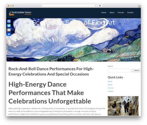
Task: Follow the Contact link under Quick Links
Action: [x=111, y=91]
